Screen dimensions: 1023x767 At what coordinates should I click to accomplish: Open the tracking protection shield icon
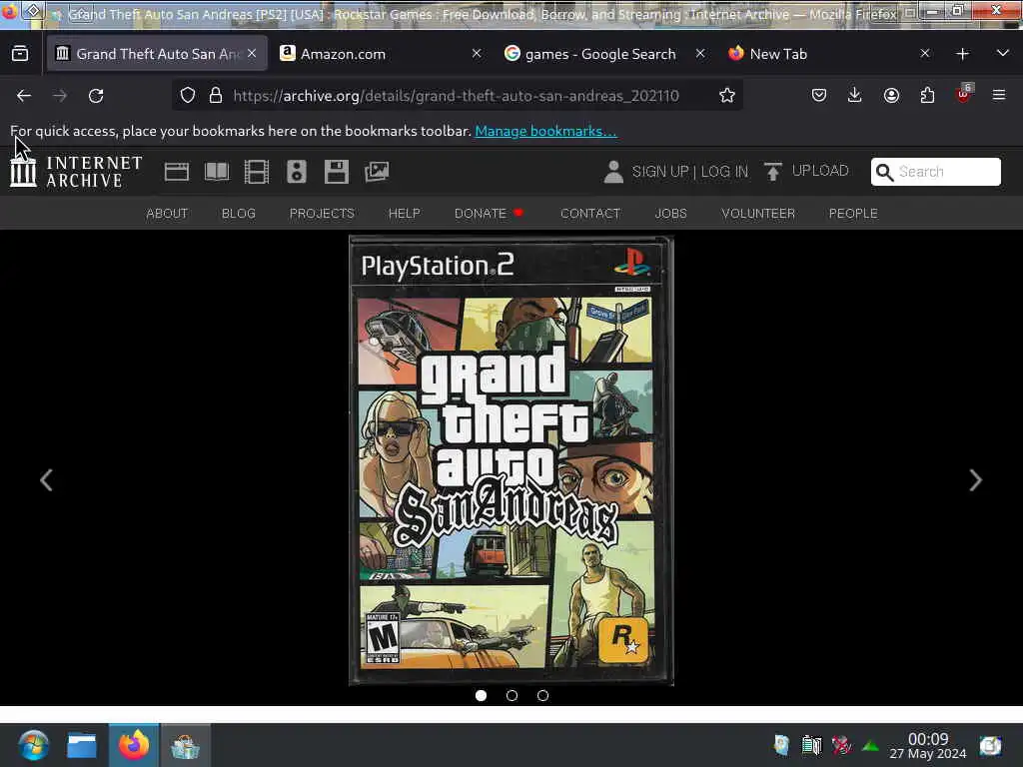tap(188, 96)
